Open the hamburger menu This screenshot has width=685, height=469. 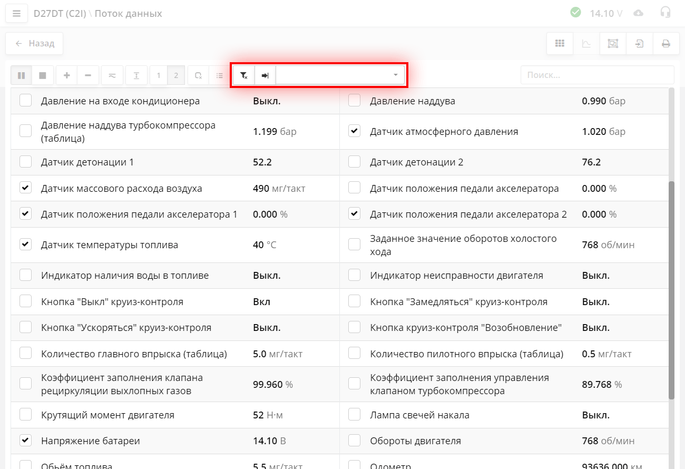coord(16,13)
